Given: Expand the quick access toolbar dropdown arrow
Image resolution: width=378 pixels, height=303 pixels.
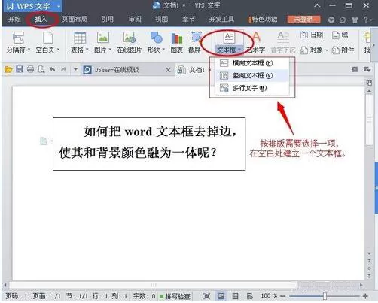Looking at the screenshot, I should pyautogui.click(x=75, y=69).
